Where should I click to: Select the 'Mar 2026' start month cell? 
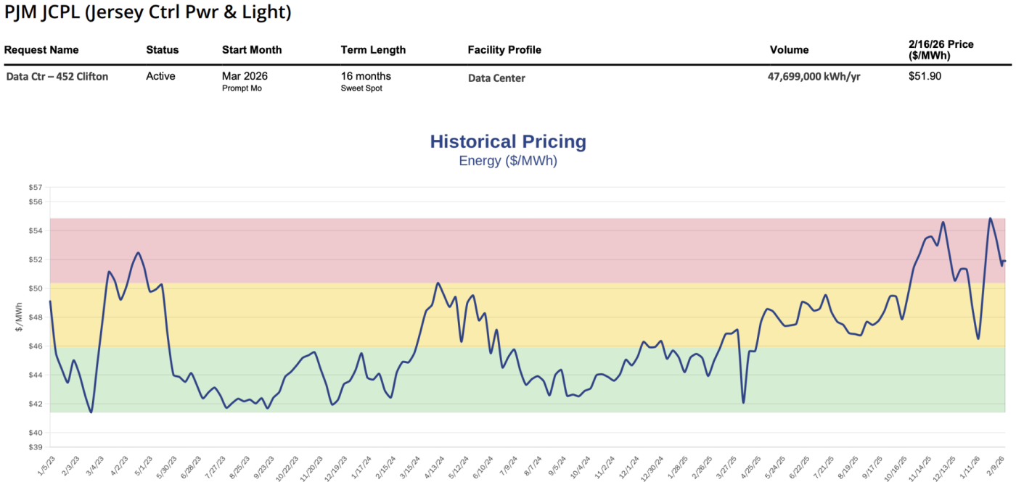245,76
